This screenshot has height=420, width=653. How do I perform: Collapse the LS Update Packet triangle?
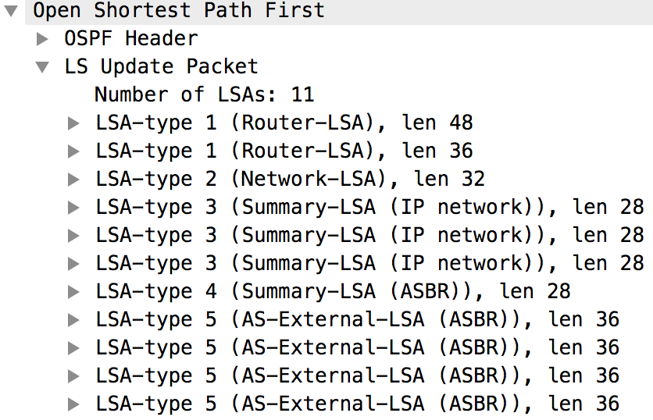[43, 67]
